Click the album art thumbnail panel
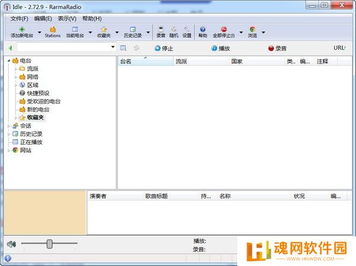Screen dimensions: 356x266 [45, 212]
